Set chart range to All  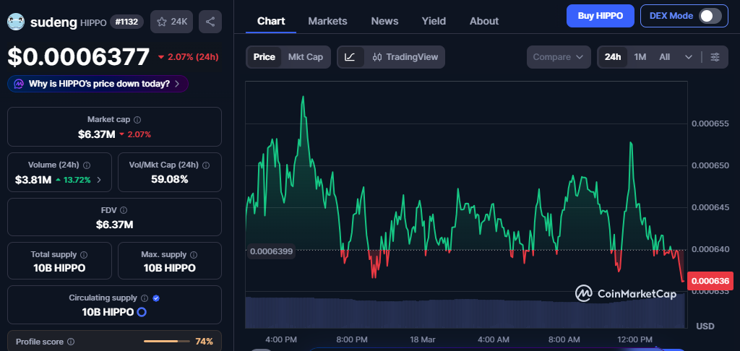pos(665,57)
